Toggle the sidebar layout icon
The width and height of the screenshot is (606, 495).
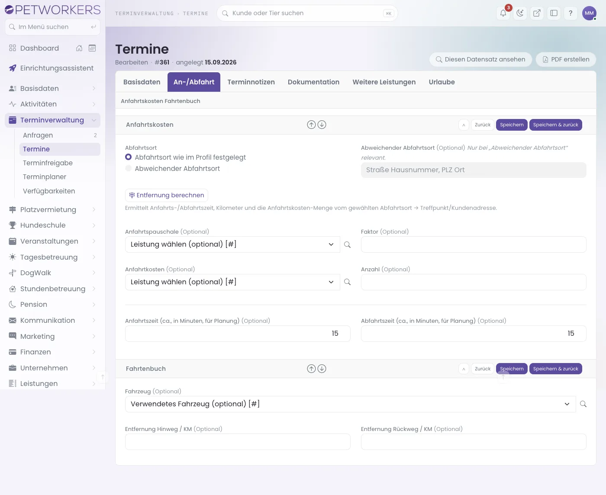(x=554, y=13)
